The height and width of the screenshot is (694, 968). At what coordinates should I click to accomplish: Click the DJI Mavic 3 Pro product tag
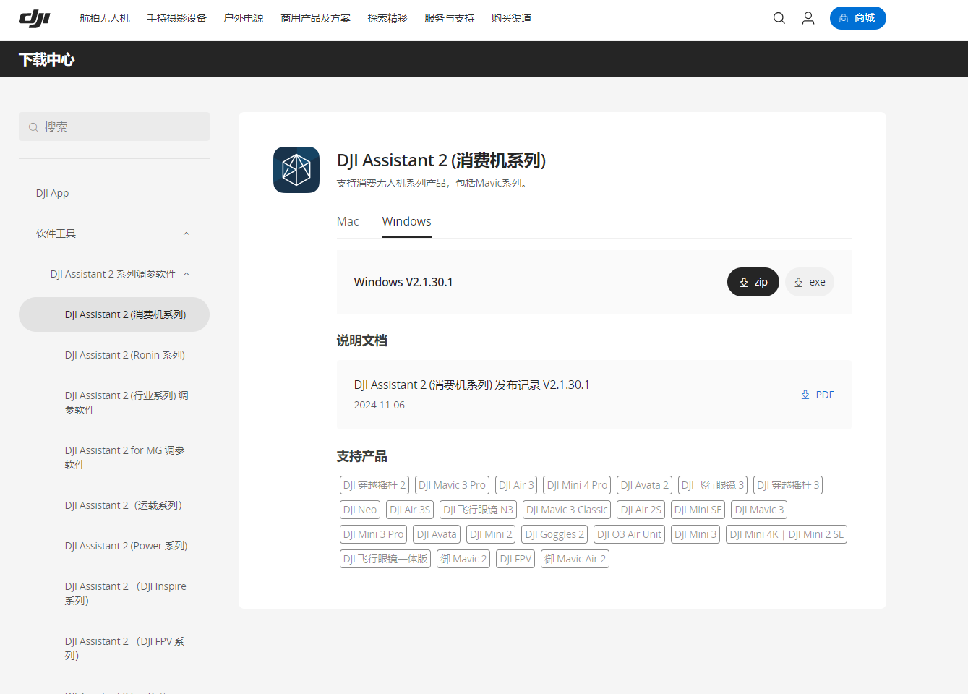[x=452, y=485]
